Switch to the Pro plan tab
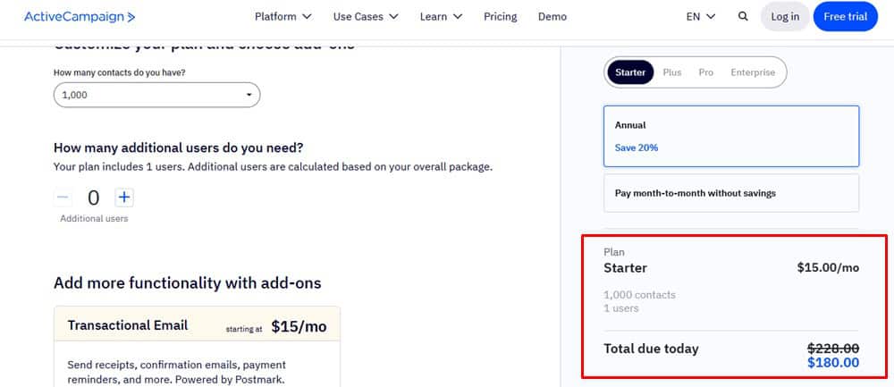The image size is (894, 387). pyautogui.click(x=706, y=72)
